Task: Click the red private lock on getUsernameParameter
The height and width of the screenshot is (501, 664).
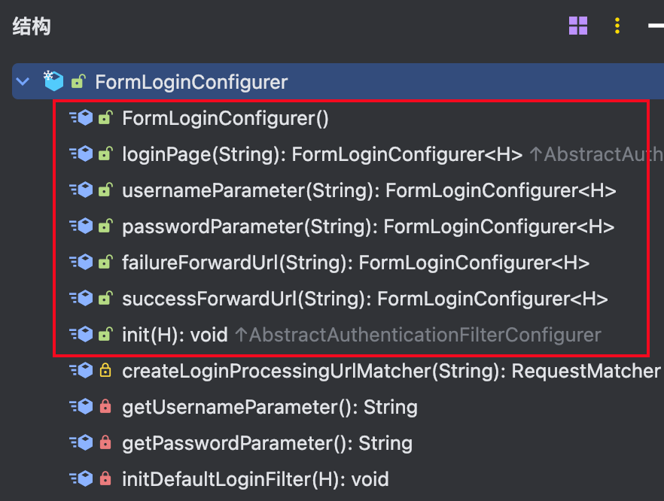Action: [105, 406]
